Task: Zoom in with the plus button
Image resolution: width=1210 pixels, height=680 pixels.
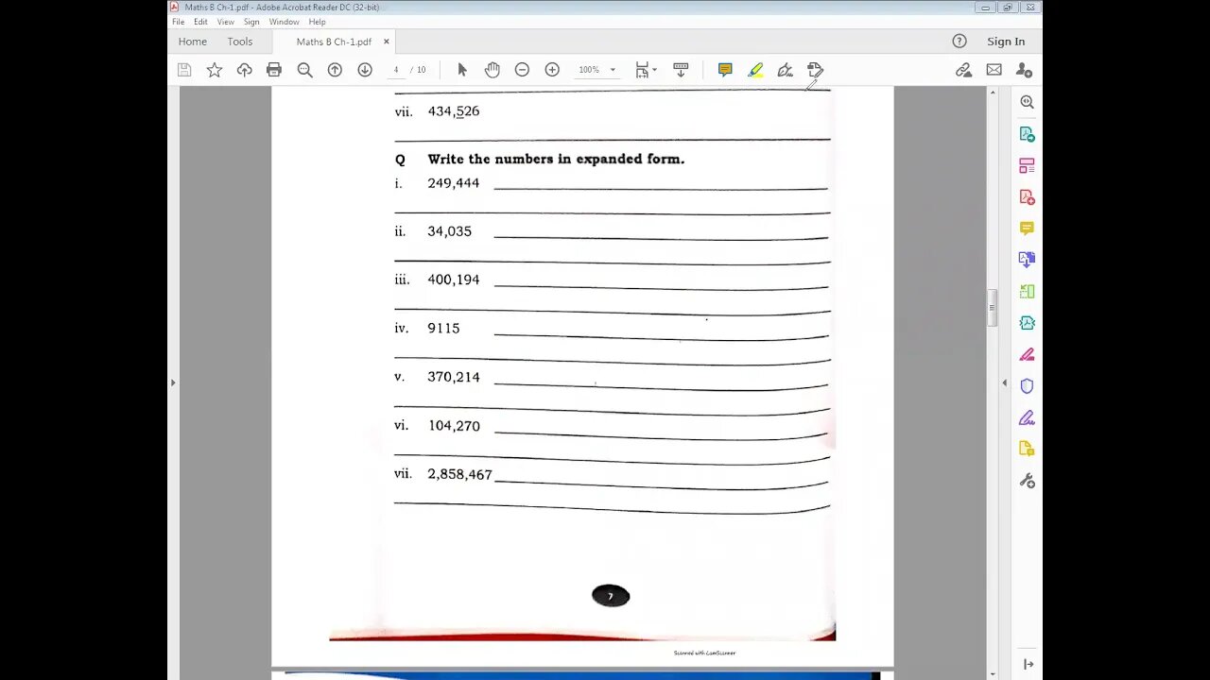Action: tap(552, 70)
